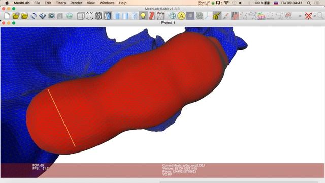Open the Filters menu
The height and width of the screenshot is (183, 325).
(x=60, y=3)
